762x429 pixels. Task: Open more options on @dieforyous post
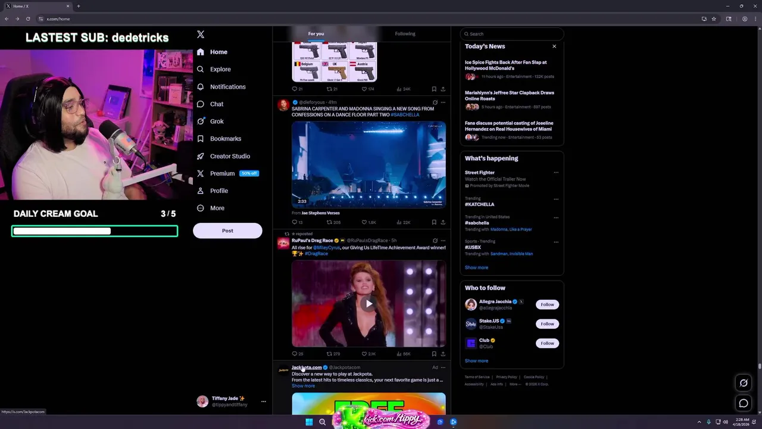tap(443, 102)
